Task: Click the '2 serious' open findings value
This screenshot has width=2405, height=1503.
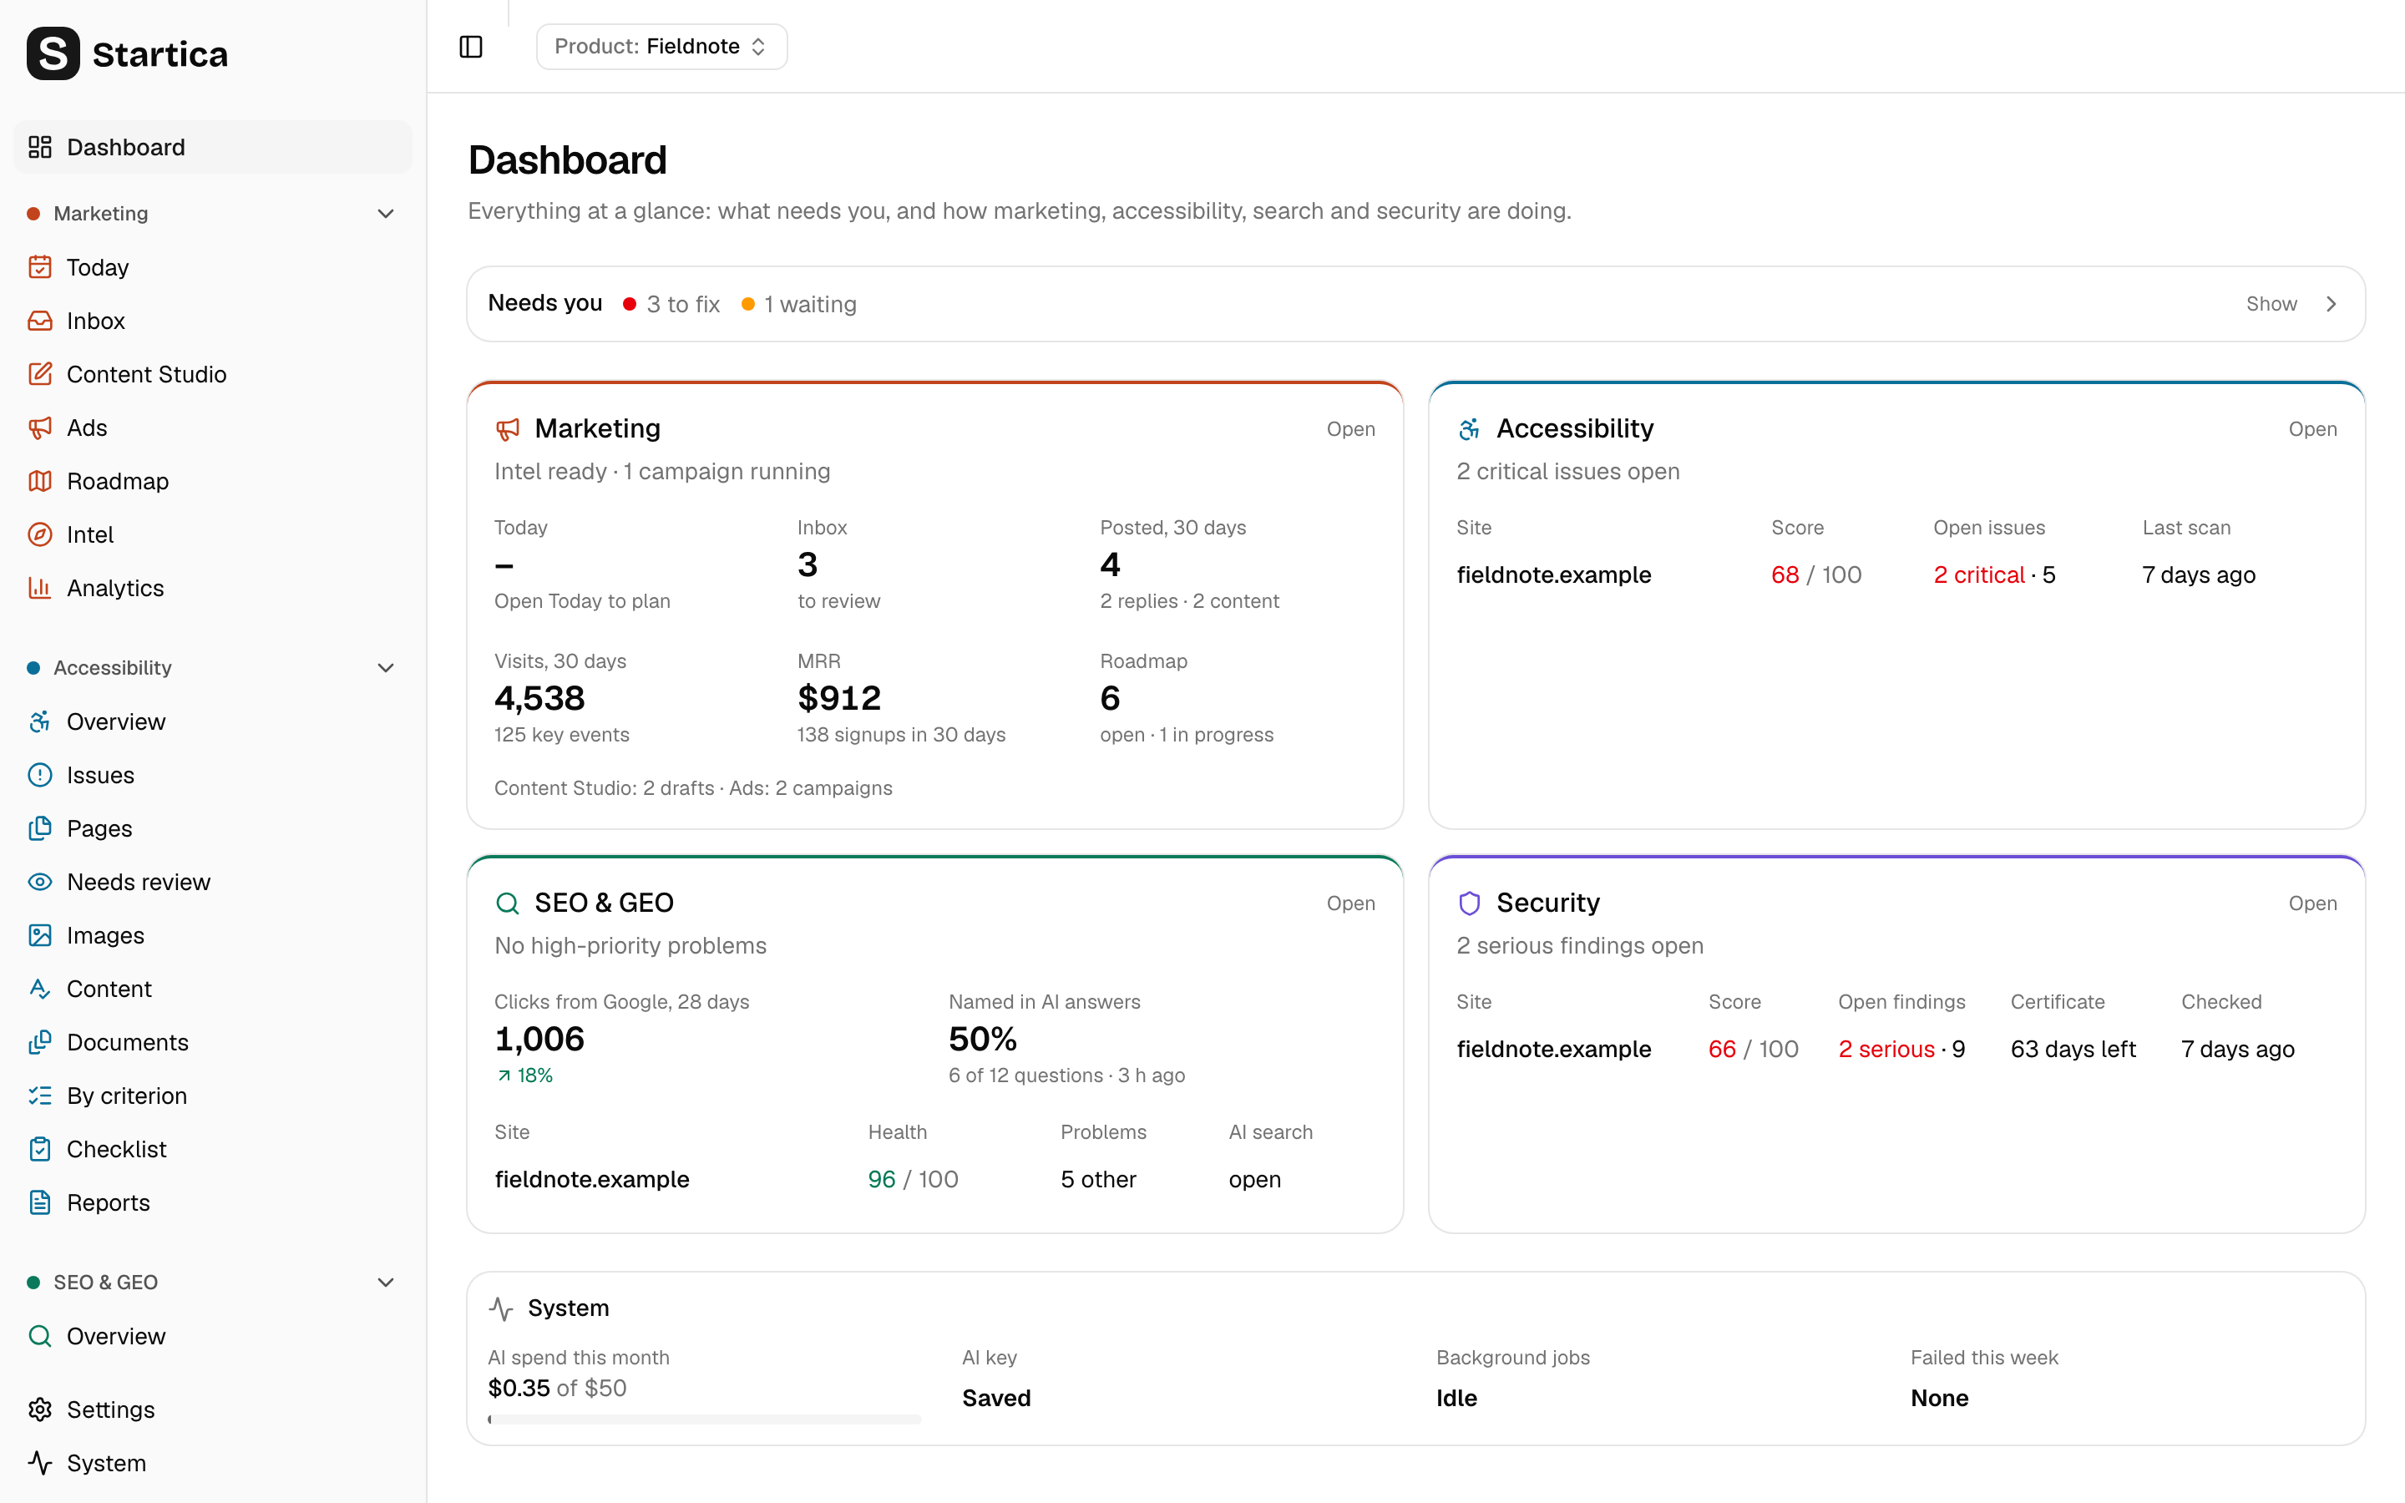Action: point(1886,1049)
